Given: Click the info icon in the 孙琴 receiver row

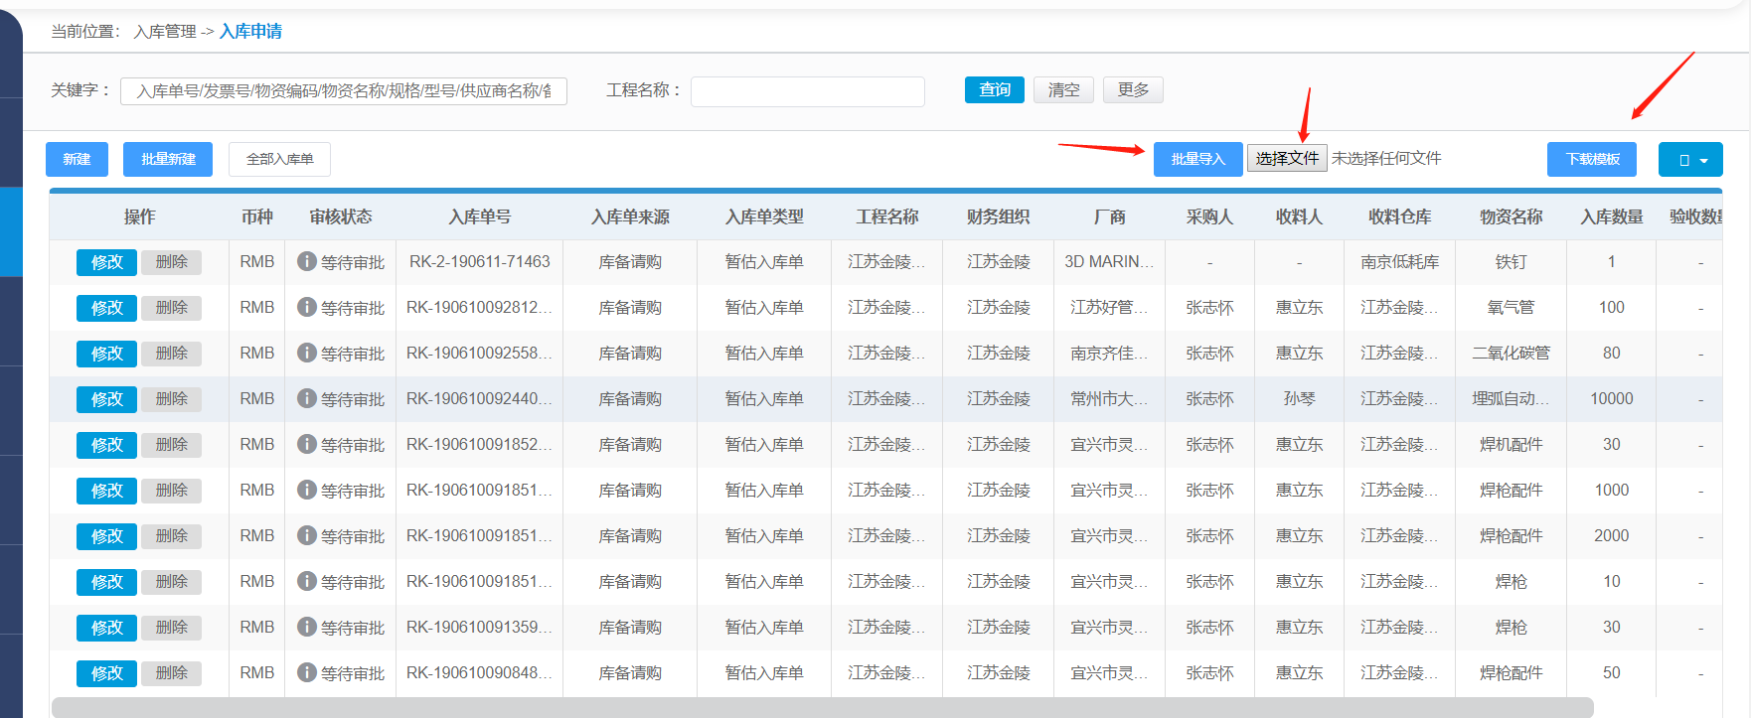Looking at the screenshot, I should (307, 398).
